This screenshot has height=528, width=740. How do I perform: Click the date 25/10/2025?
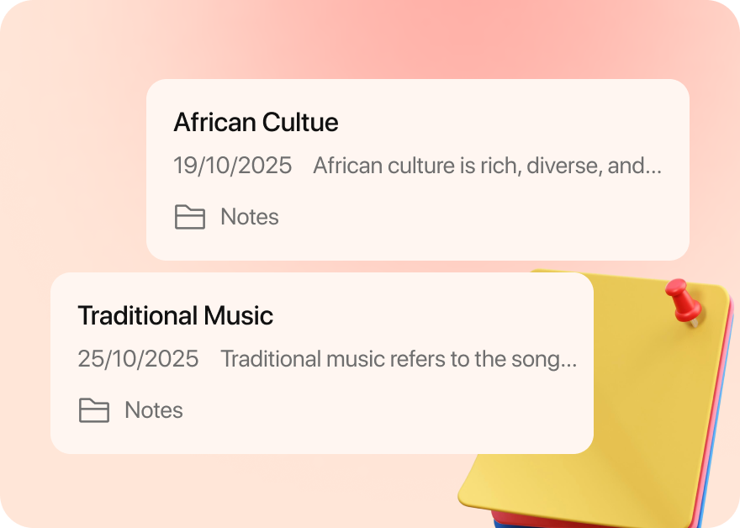pyautogui.click(x=138, y=359)
